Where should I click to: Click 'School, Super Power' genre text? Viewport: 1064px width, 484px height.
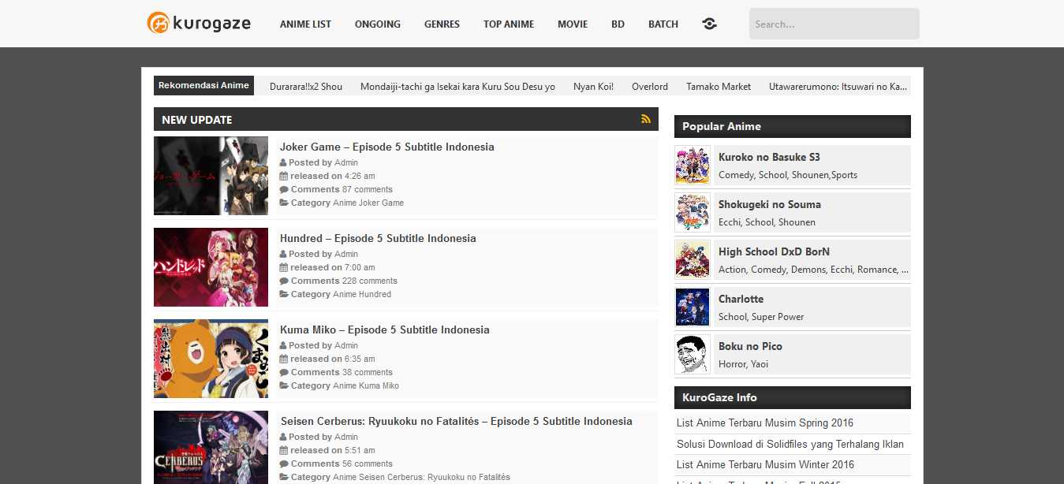tap(761, 317)
